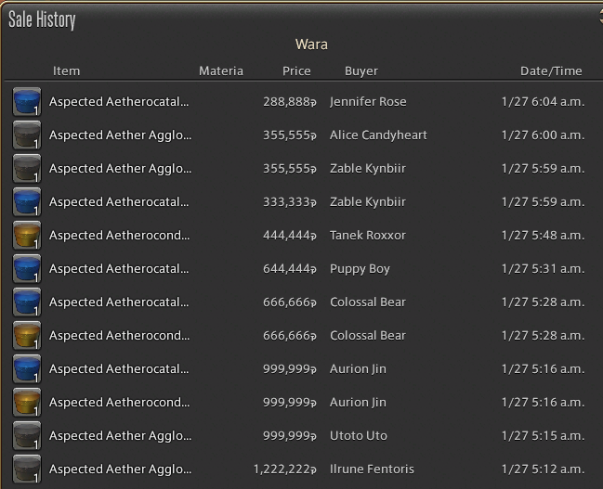This screenshot has width=603, height=489.
Task: Select the blue Aetherocatalyst icon bought by Colossal Bear
Action: coord(27,302)
